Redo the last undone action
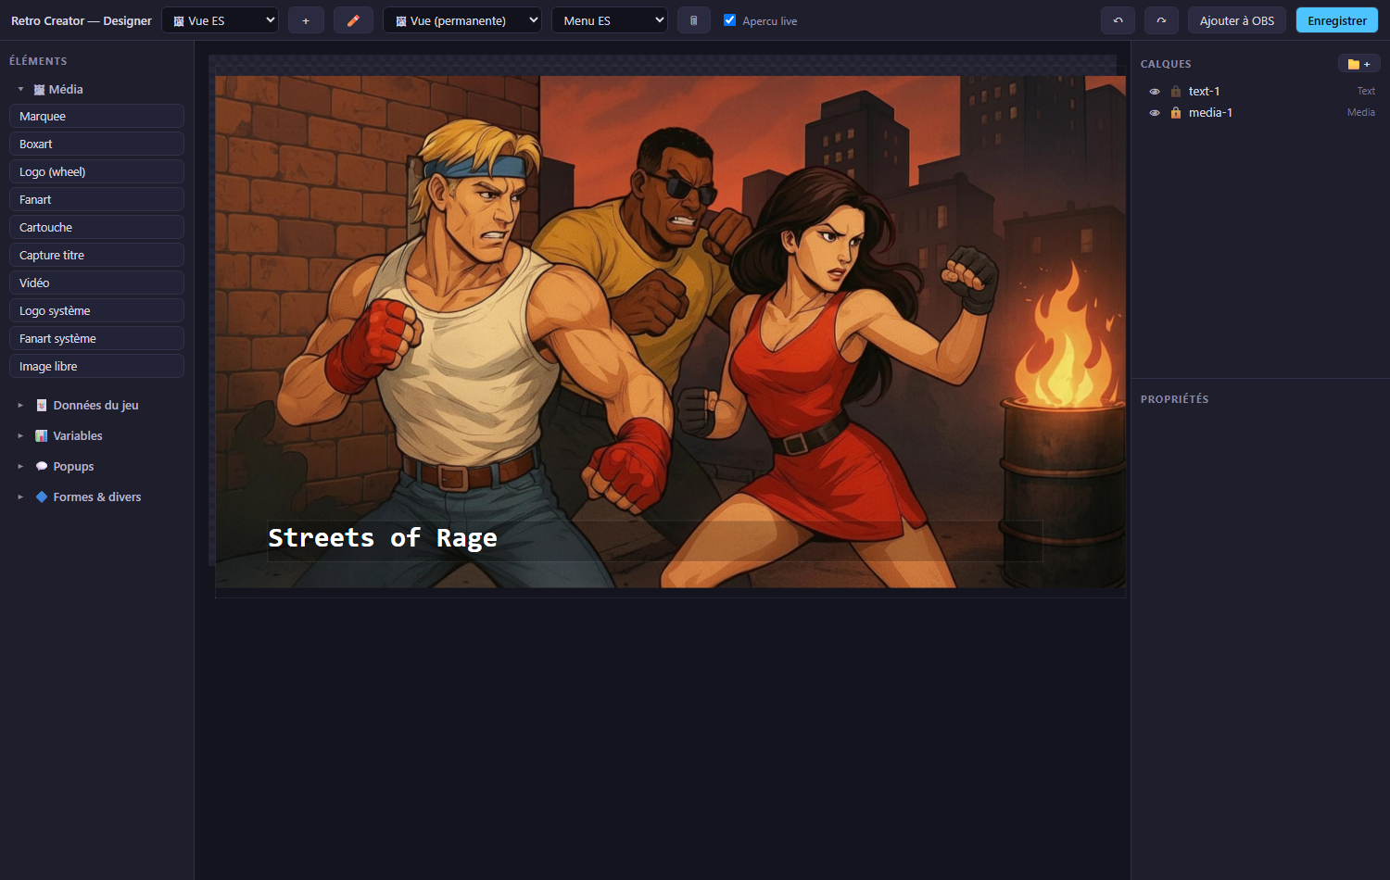This screenshot has width=1390, height=880. [1161, 20]
